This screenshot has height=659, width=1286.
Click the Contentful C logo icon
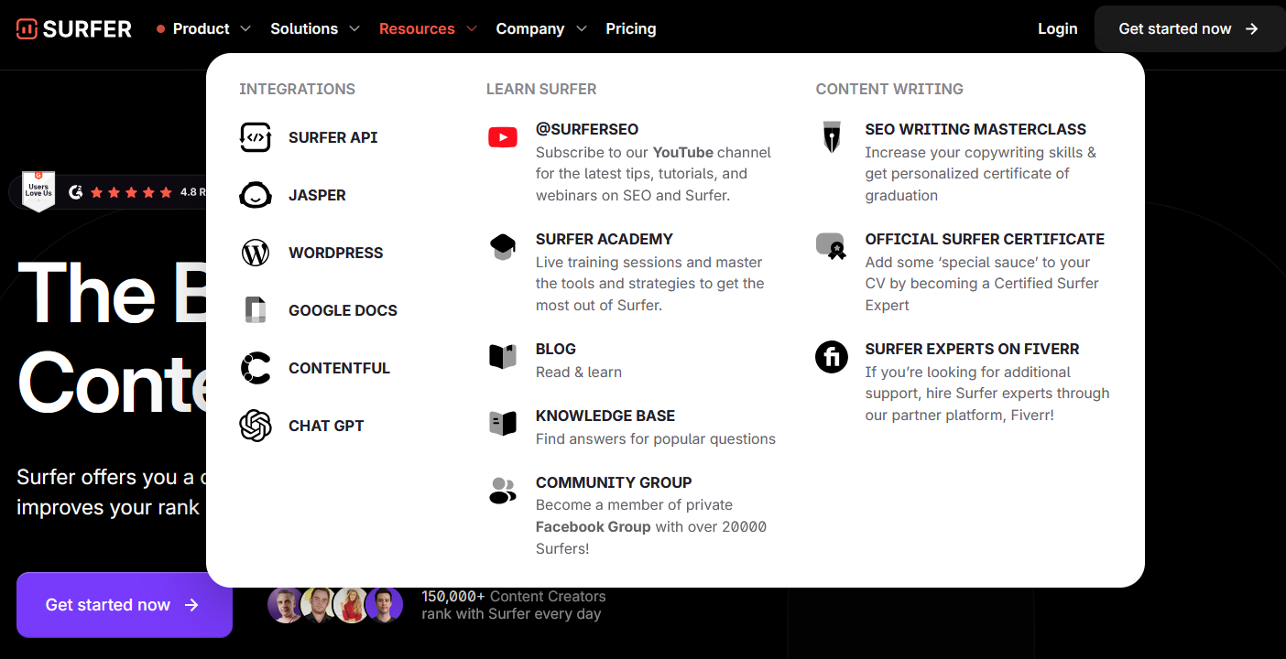(x=256, y=368)
